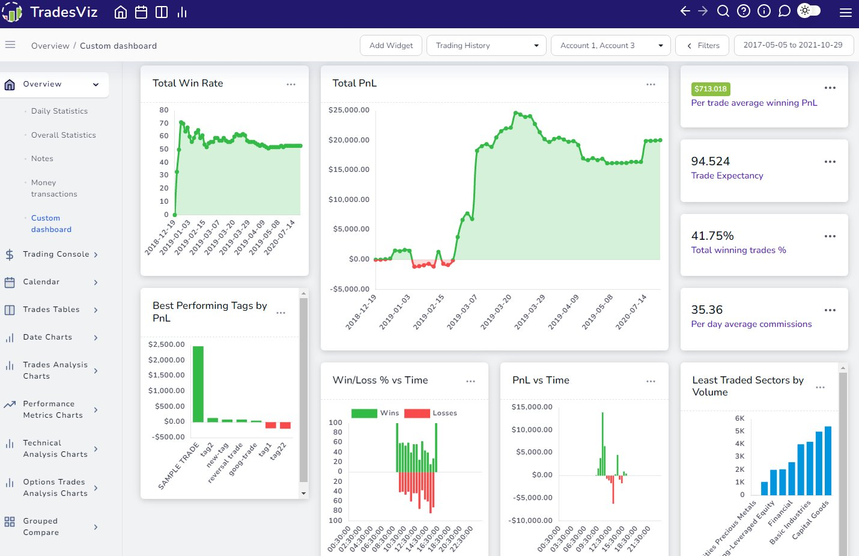Open the home icon in the top bar
859x556 pixels.
click(x=121, y=12)
